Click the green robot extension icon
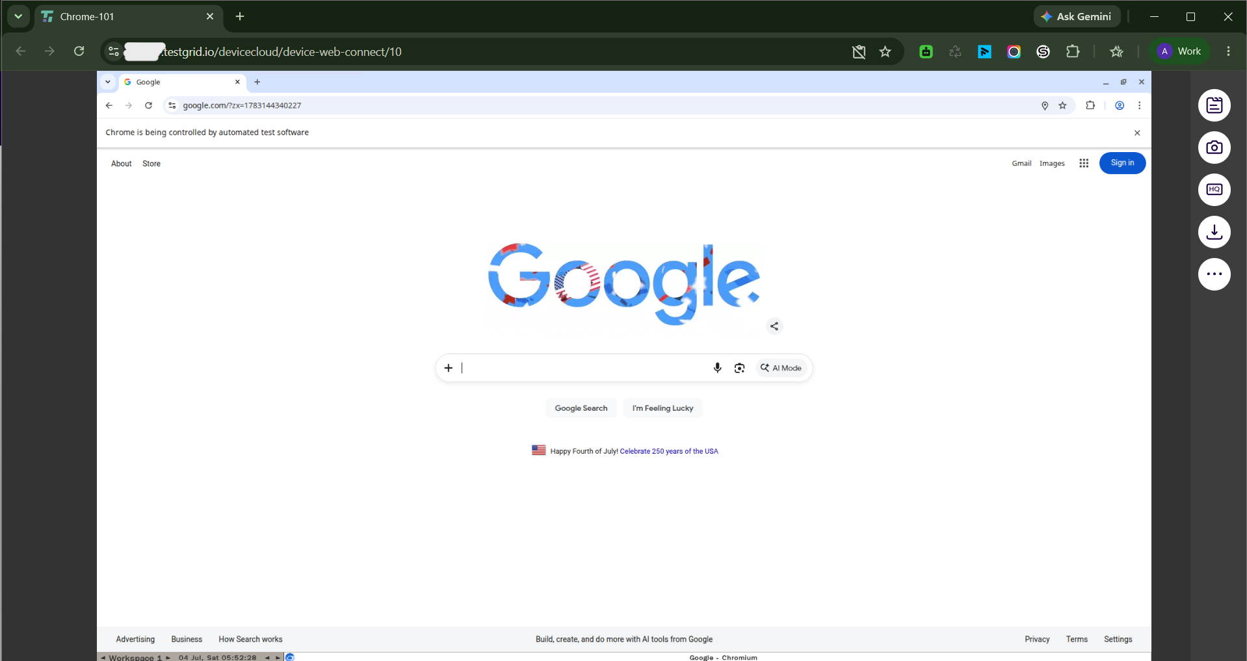 pyautogui.click(x=926, y=52)
